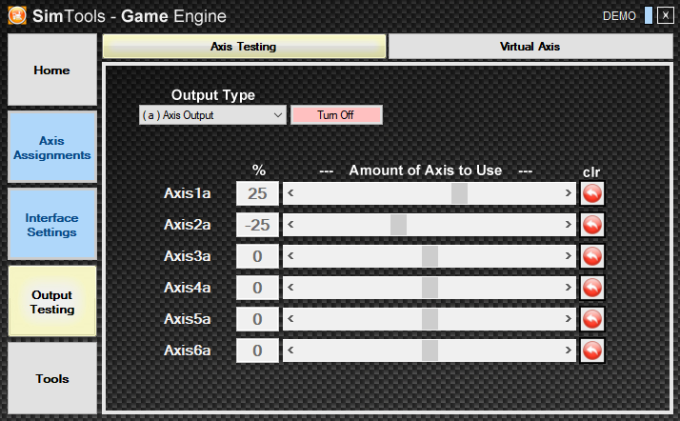The image size is (680, 421).
Task: Toggle output with the Turn Off button
Action: pos(336,114)
